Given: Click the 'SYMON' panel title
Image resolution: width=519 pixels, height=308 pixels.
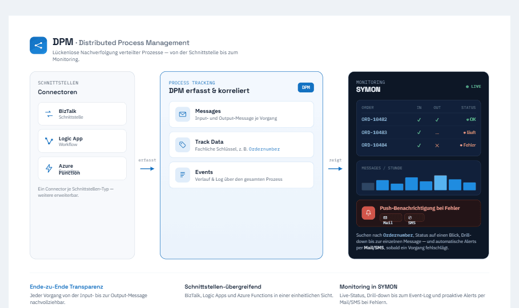Looking at the screenshot, I should coord(368,90).
